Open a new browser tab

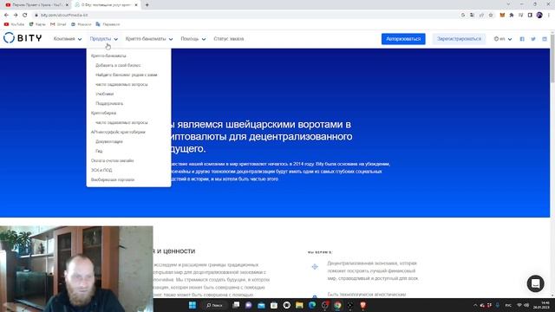pyautogui.click(x=147, y=5)
